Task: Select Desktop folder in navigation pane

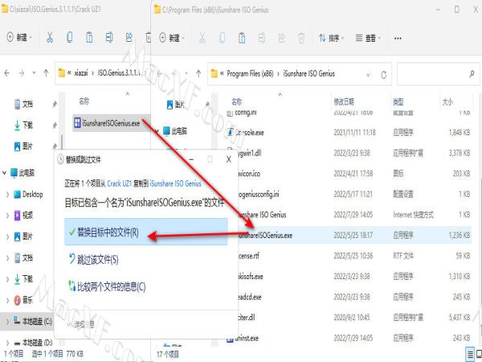Action: [x=28, y=195]
